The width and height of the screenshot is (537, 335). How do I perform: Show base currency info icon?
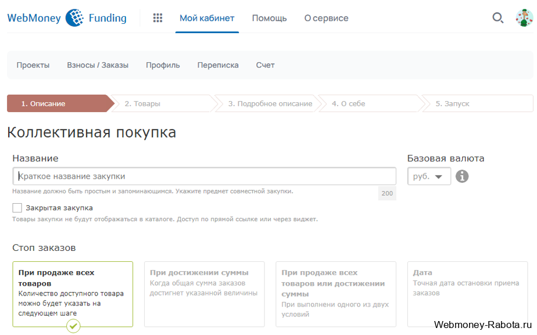point(462,176)
